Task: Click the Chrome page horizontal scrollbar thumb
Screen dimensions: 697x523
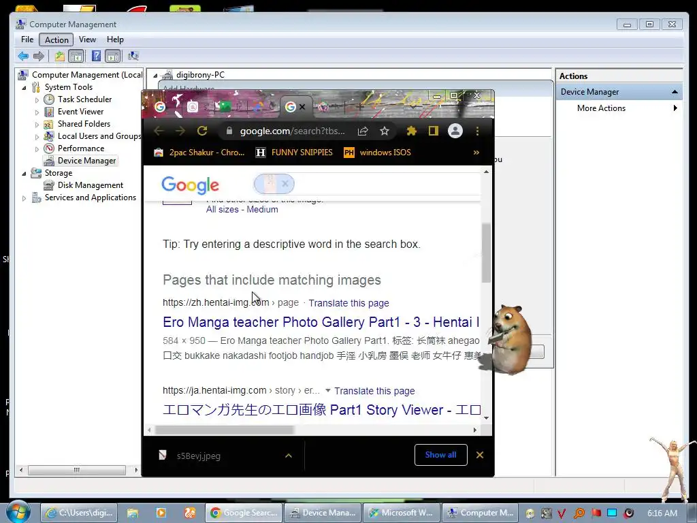Action: coord(225,430)
